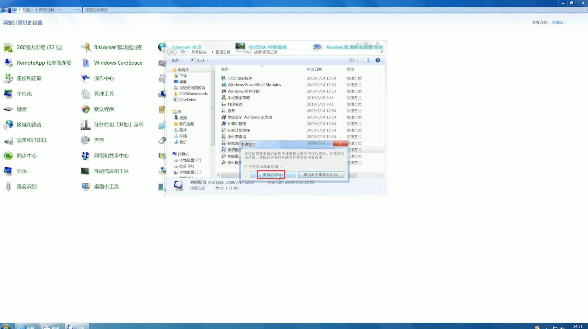Open view options dropdown arrow in 管理工具

(x=357, y=60)
